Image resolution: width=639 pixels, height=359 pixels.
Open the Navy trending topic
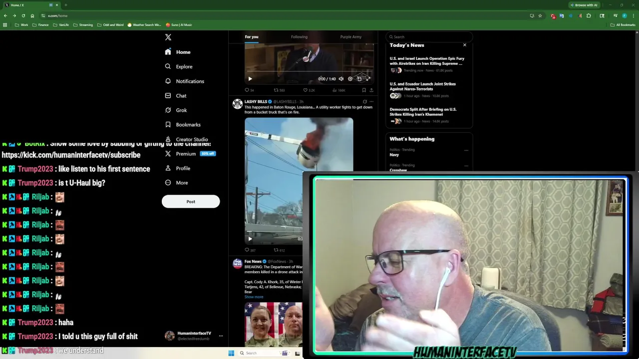tap(394, 155)
